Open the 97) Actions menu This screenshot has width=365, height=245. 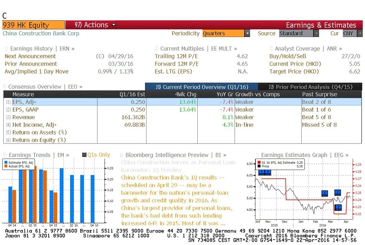[95, 25]
